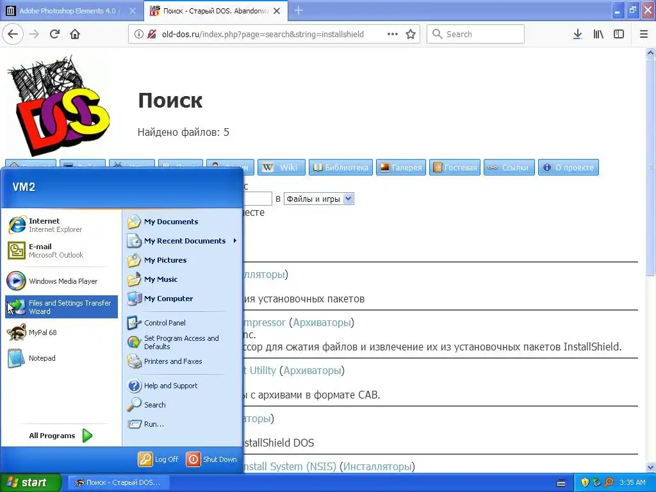Click the orange magnifier tray icon
This screenshot has width=656, height=492.
coord(609,483)
